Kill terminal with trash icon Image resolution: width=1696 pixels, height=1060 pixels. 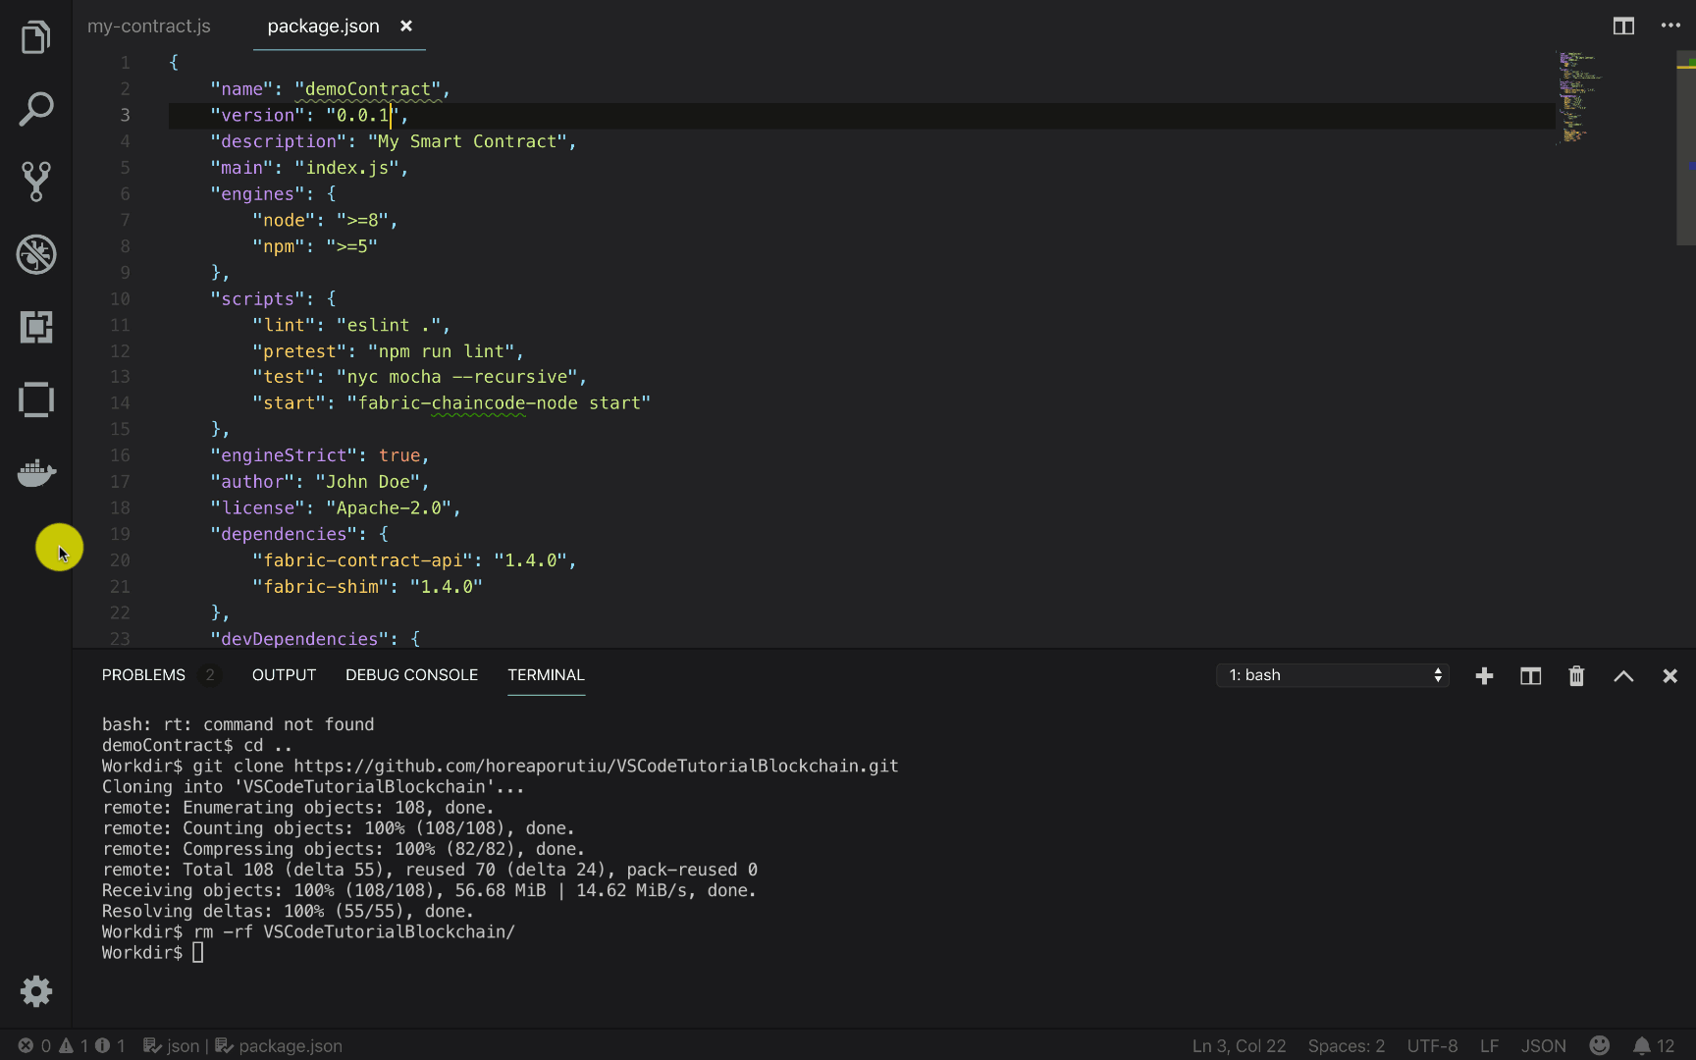(1576, 675)
